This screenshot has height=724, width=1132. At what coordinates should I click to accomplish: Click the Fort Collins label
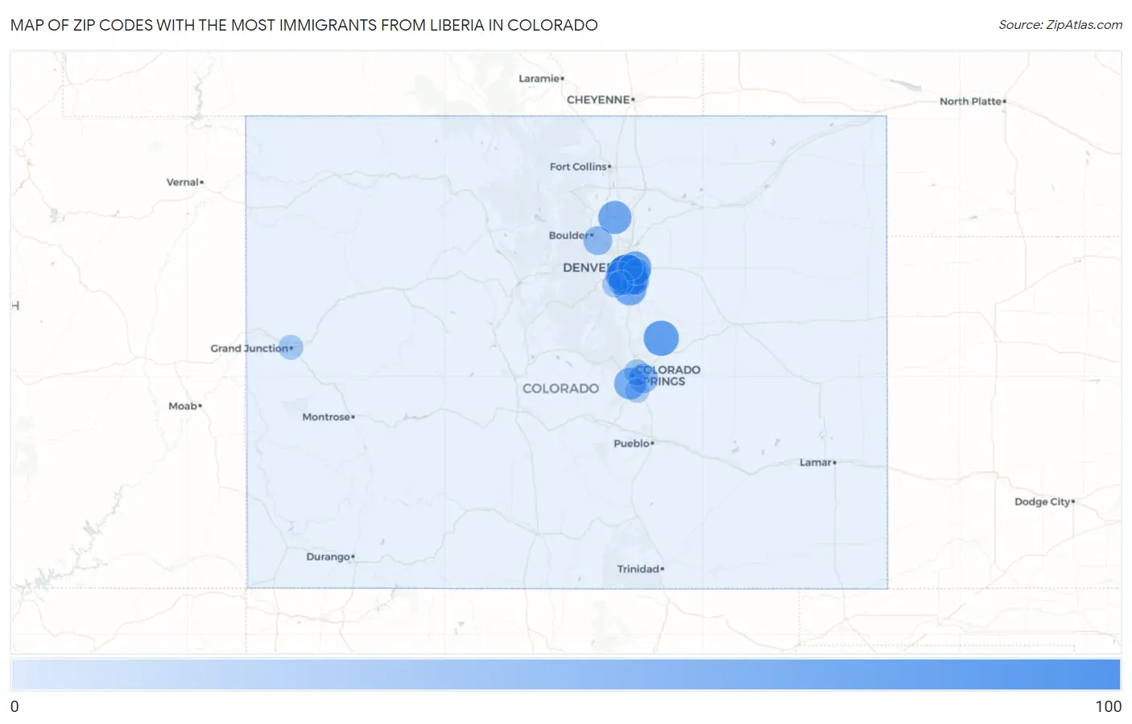580,167
